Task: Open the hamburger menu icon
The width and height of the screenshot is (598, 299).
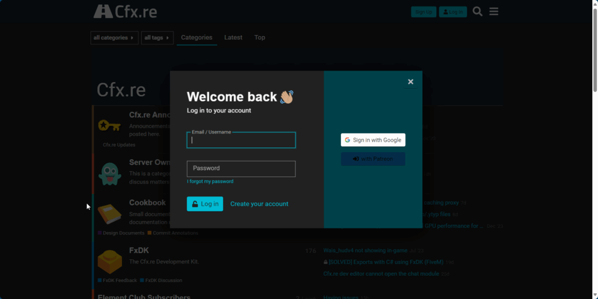Action: (494, 12)
